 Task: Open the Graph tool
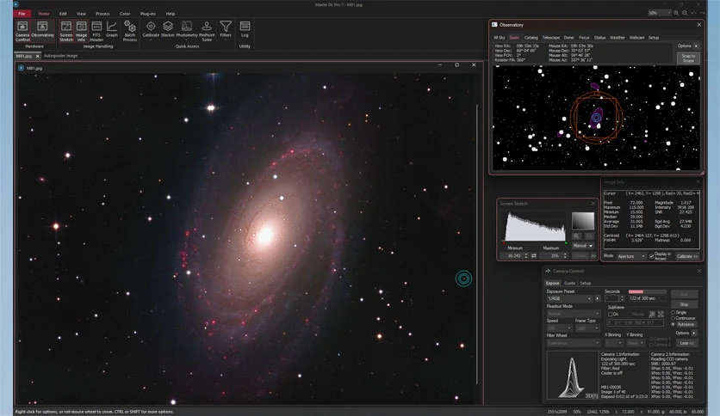(112, 29)
